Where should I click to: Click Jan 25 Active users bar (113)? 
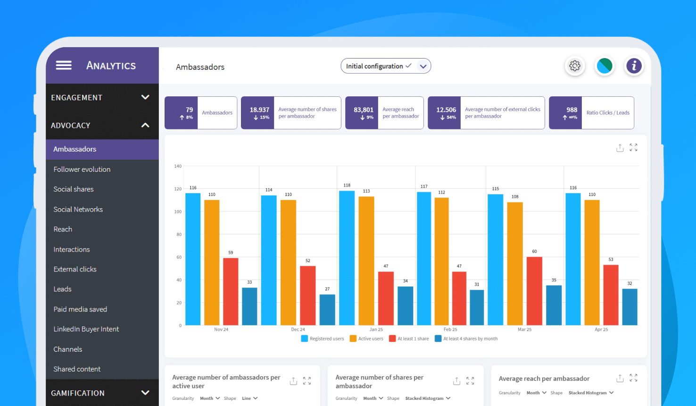click(x=366, y=261)
